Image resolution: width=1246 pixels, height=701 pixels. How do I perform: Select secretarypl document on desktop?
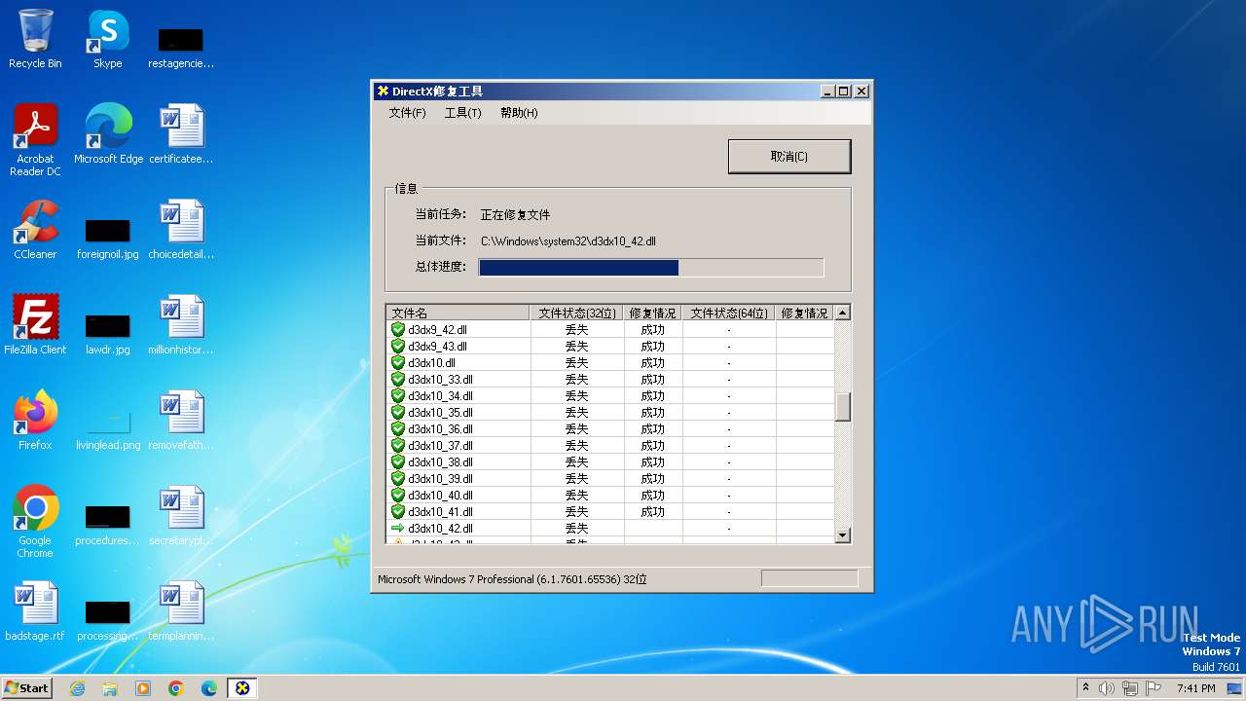[181, 516]
